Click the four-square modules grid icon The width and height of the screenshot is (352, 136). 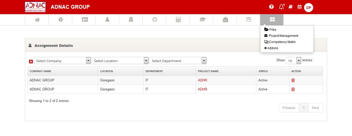272,20
